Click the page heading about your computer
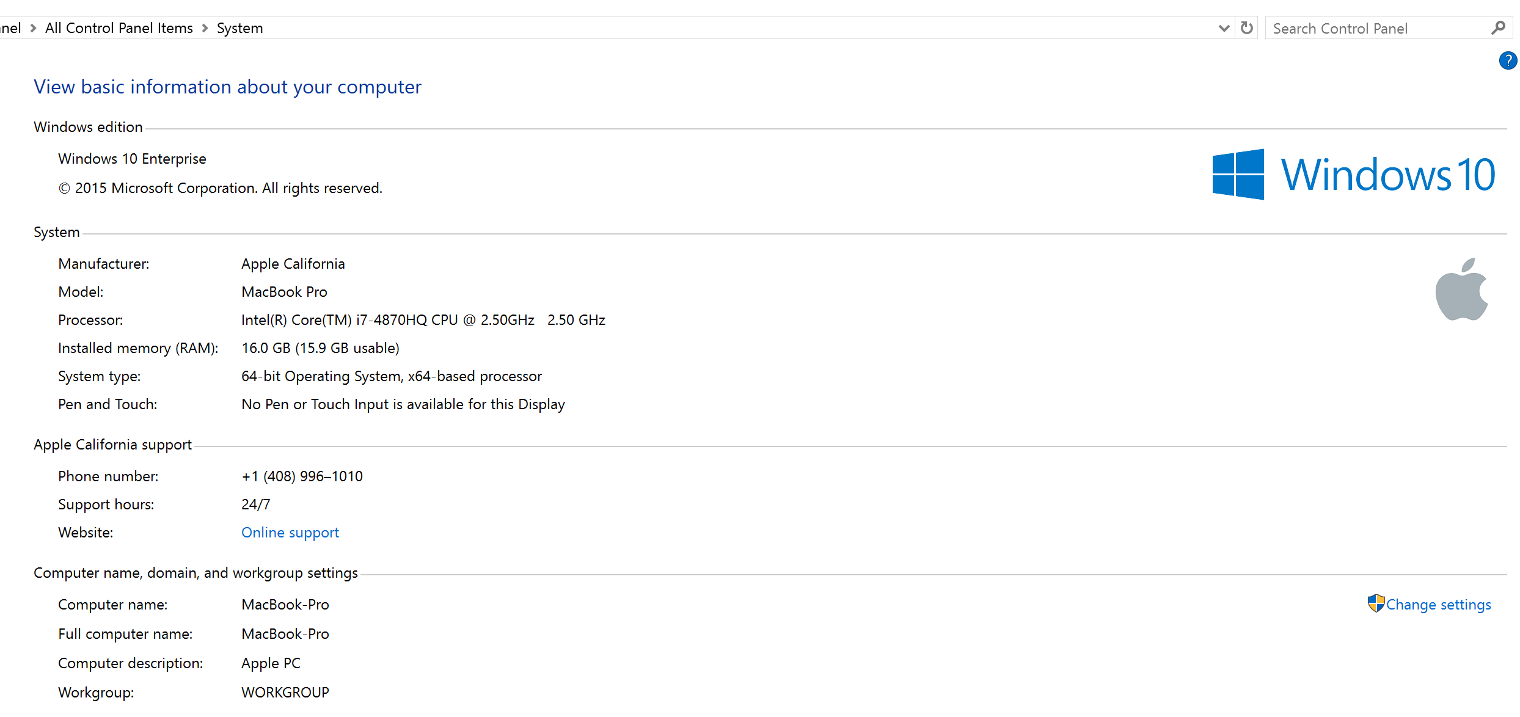This screenshot has width=1520, height=717. [227, 87]
